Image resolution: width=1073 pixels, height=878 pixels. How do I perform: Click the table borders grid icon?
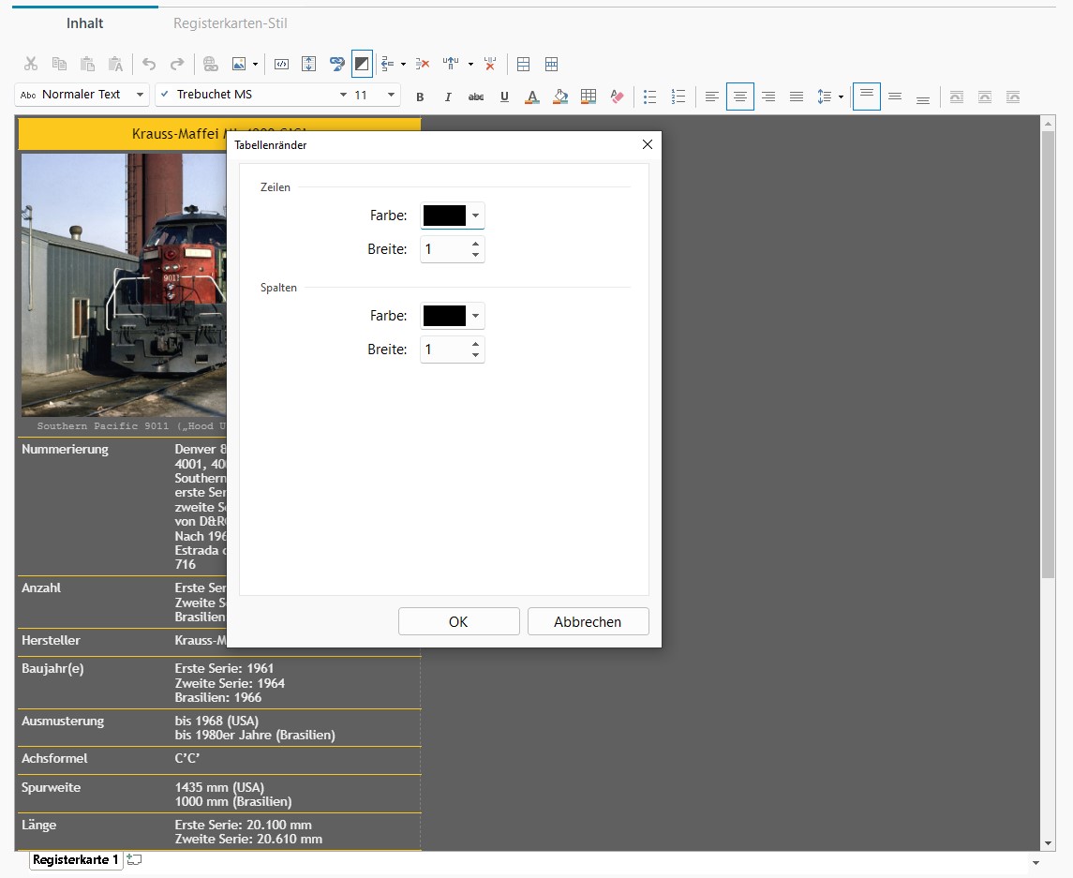tap(589, 96)
